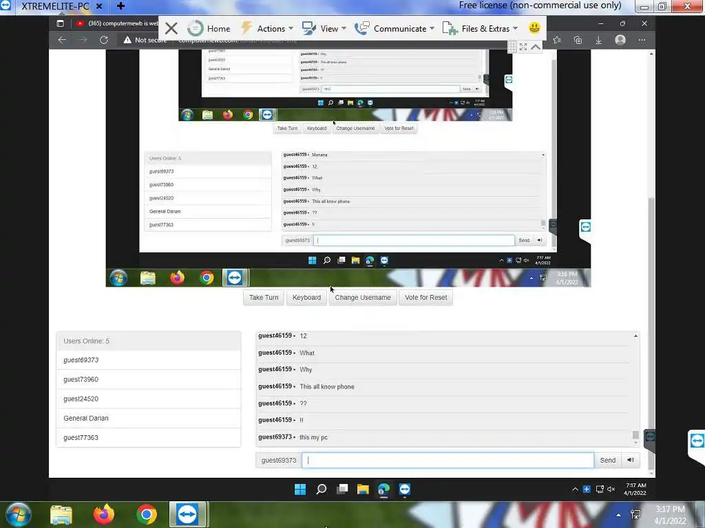Click the chat message 'this my pc'

tap(313, 437)
